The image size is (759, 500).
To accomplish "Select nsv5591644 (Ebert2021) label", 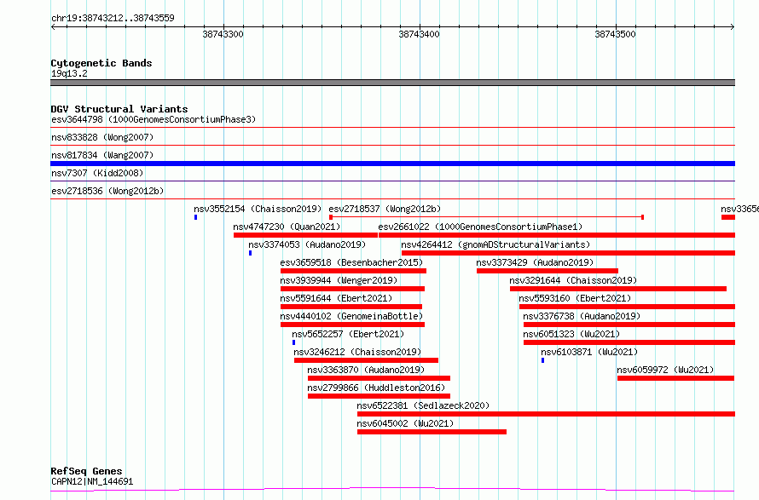I will pos(336,298).
